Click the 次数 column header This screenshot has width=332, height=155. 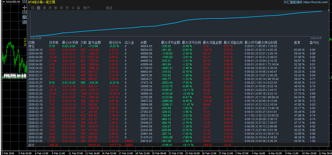[83, 42]
